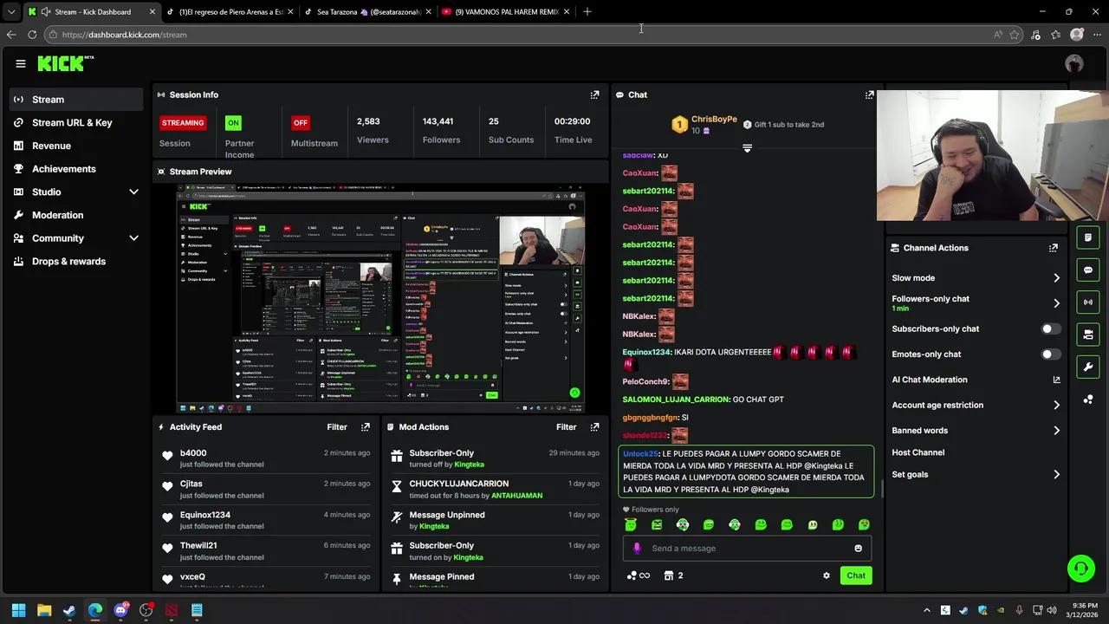This screenshot has width=1109, height=624.
Task: Open chat settings gear icon
Action: click(827, 575)
